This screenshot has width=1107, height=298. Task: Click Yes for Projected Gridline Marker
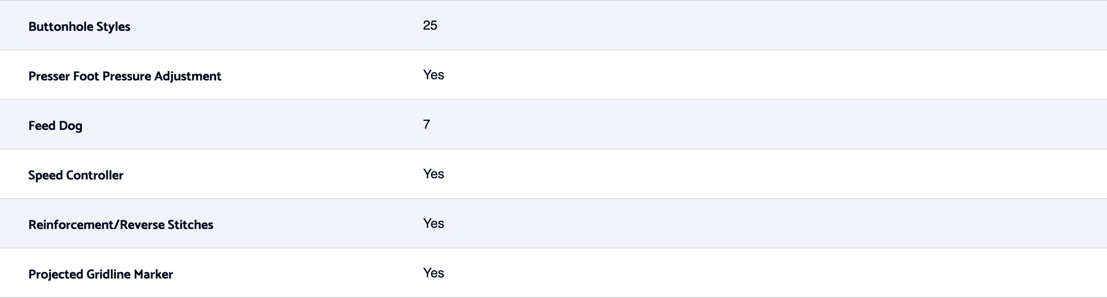[x=433, y=273]
